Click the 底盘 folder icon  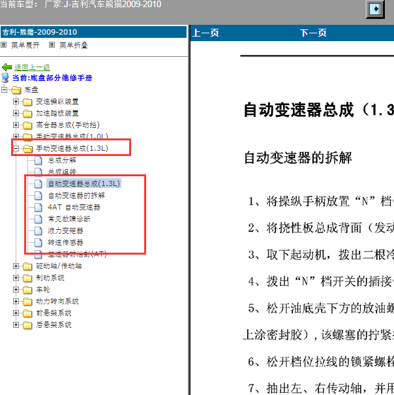click(16, 90)
